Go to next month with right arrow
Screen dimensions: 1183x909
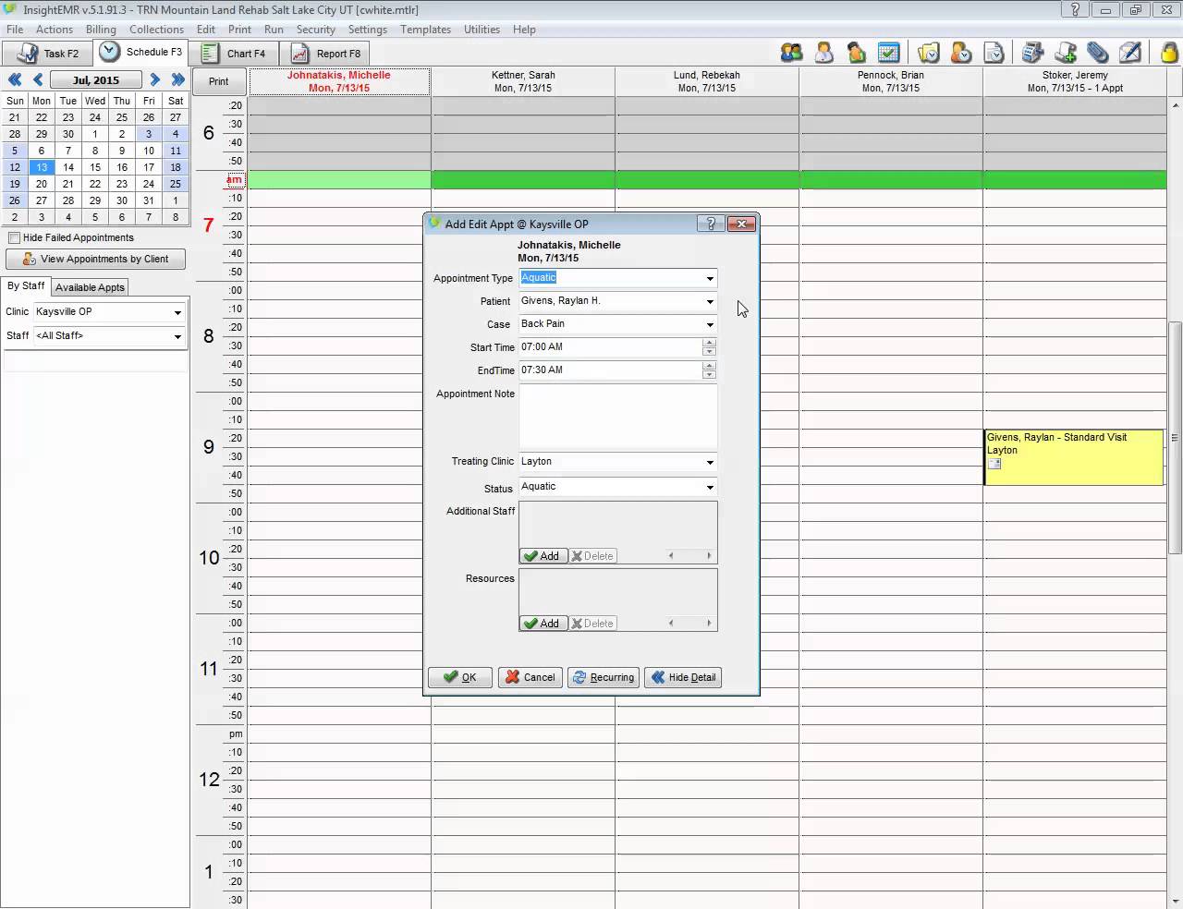[154, 80]
